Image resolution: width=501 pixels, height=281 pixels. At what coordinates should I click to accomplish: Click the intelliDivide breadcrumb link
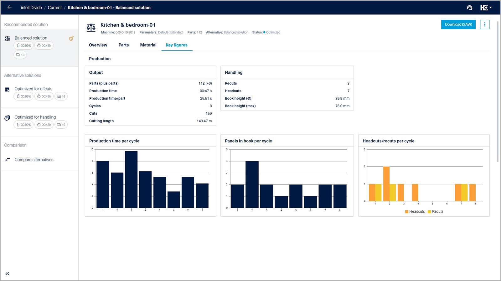[x=31, y=7]
